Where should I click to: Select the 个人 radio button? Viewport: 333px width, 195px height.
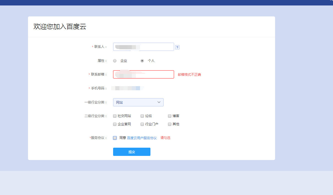[142, 61]
